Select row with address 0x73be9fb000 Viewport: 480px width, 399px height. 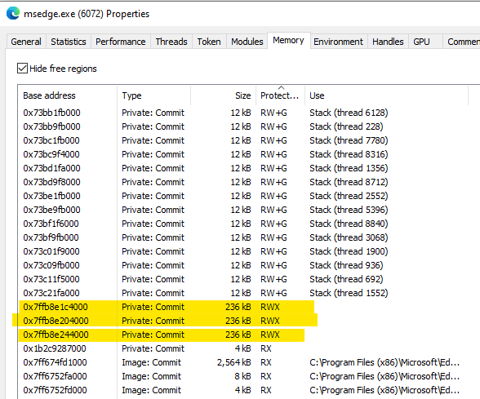(248, 210)
